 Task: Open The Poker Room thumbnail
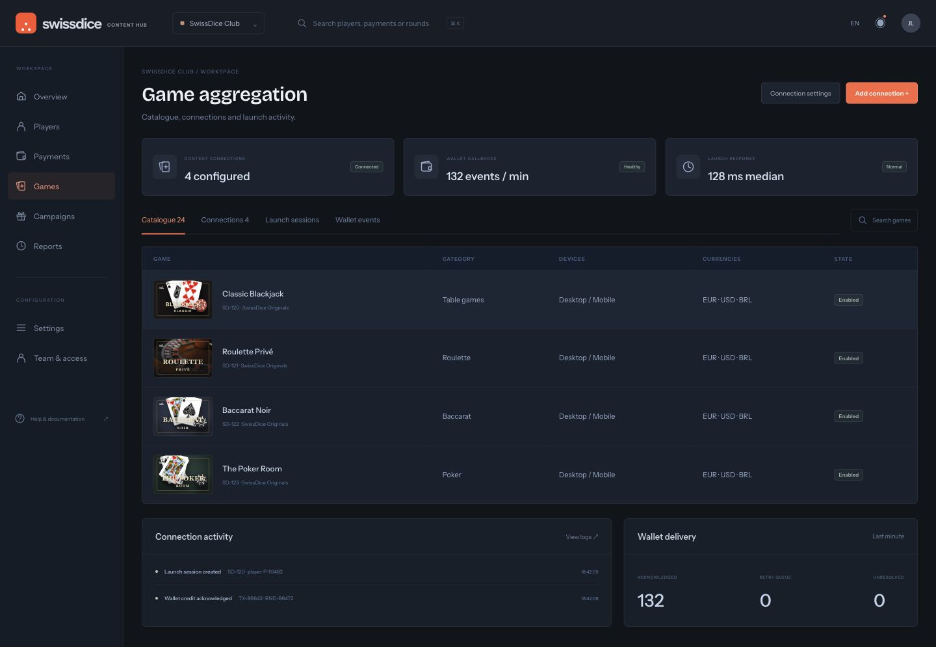[x=183, y=475]
